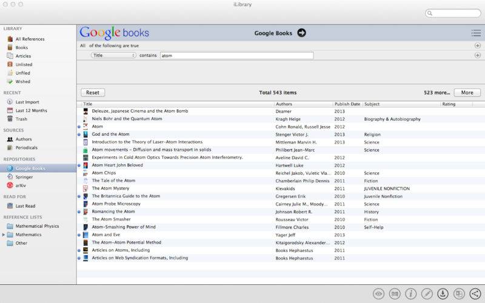The width and height of the screenshot is (485, 303).
Task: Sort by the Rating column header
Action: pyautogui.click(x=457, y=104)
